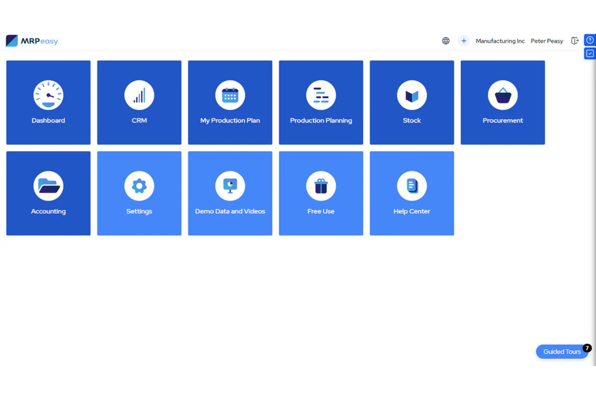The height and width of the screenshot is (397, 596).
Task: Open the Procurement module
Action: coord(503,102)
